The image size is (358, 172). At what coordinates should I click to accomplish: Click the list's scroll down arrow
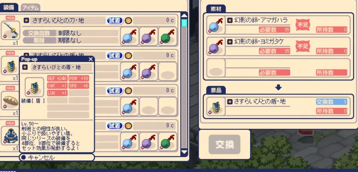(x=184, y=152)
